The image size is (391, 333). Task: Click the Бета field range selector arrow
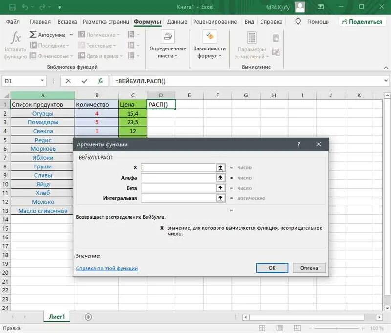220,188
